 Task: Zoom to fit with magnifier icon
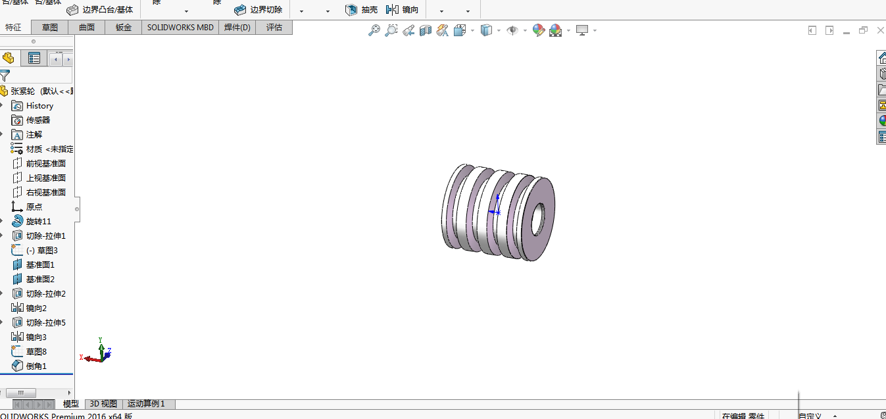click(x=374, y=30)
